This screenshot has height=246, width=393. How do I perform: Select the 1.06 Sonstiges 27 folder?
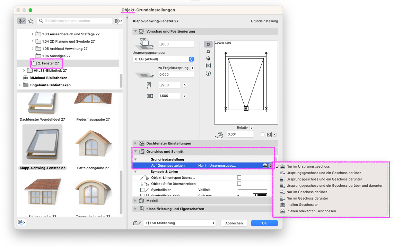tap(56, 56)
